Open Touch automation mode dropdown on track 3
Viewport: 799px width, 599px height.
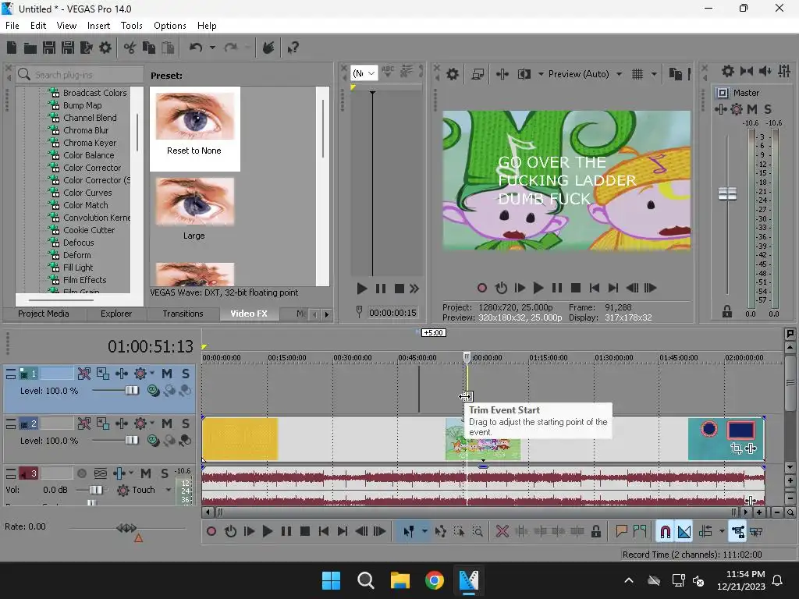(169, 490)
